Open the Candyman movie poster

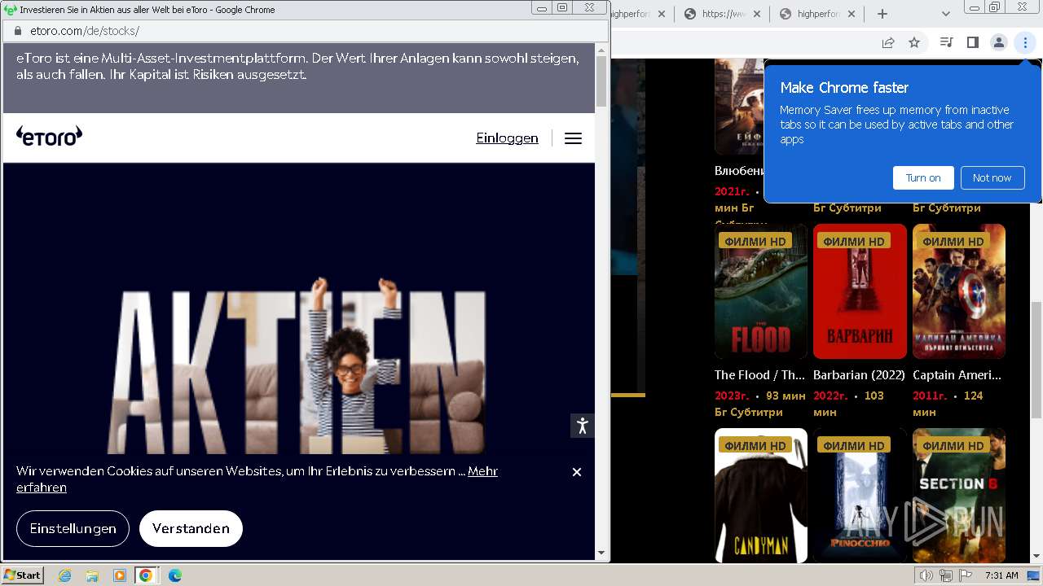[x=761, y=496]
